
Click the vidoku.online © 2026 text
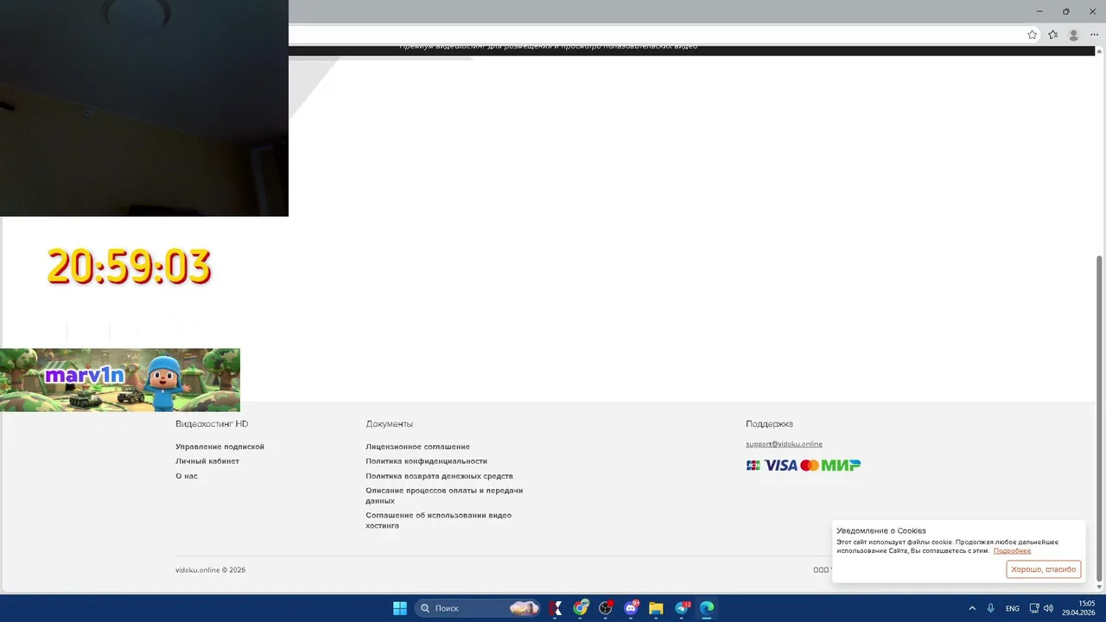coord(210,570)
